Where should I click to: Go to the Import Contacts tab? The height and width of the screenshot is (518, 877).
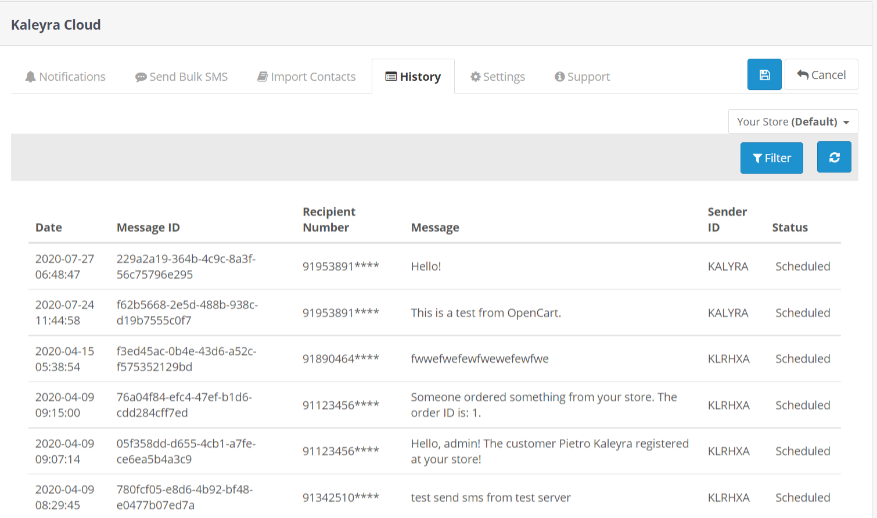[x=307, y=77]
